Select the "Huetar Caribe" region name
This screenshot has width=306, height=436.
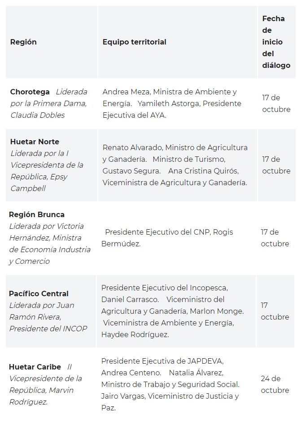pyautogui.click(x=35, y=367)
